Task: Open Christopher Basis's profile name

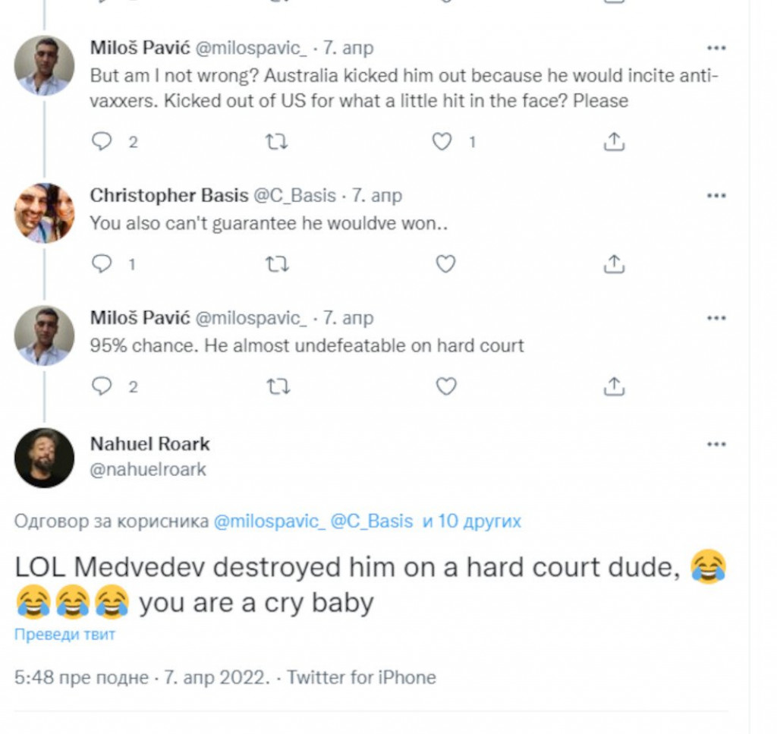Action: [x=168, y=196]
